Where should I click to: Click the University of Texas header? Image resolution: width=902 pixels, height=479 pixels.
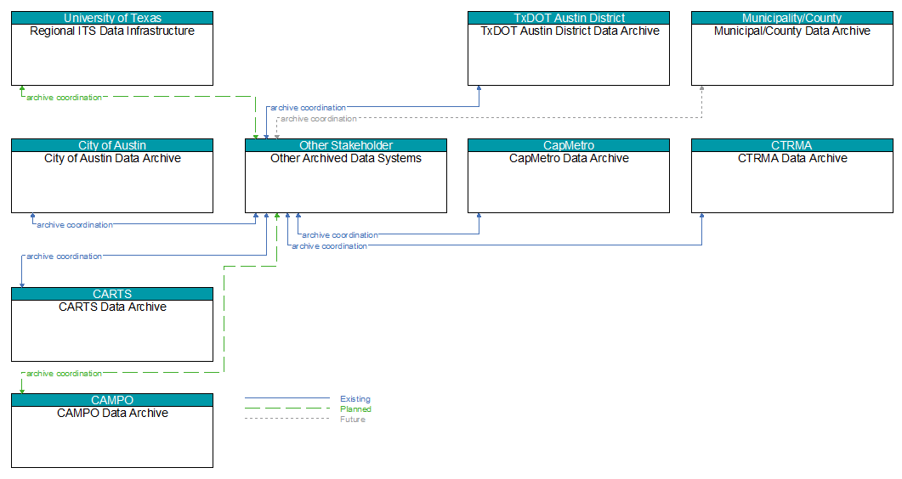coord(112,18)
